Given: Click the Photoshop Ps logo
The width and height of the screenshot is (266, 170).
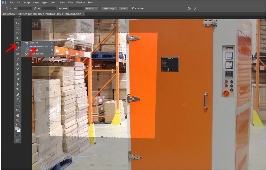Looking at the screenshot, I should [x=4, y=2].
